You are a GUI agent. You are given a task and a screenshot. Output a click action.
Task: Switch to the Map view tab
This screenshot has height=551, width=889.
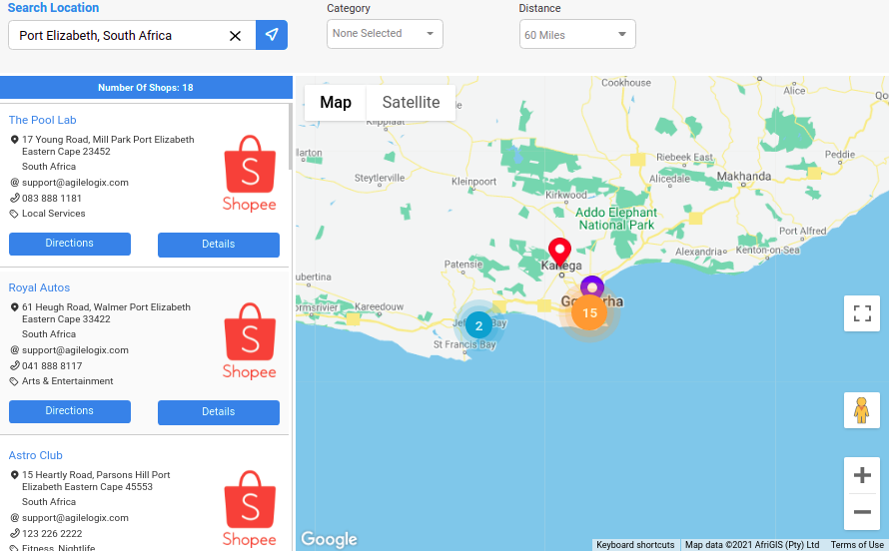[336, 103]
